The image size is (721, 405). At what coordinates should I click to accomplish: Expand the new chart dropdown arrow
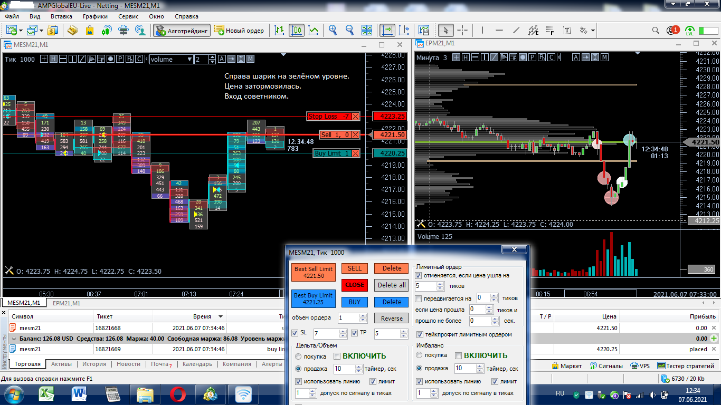20,31
